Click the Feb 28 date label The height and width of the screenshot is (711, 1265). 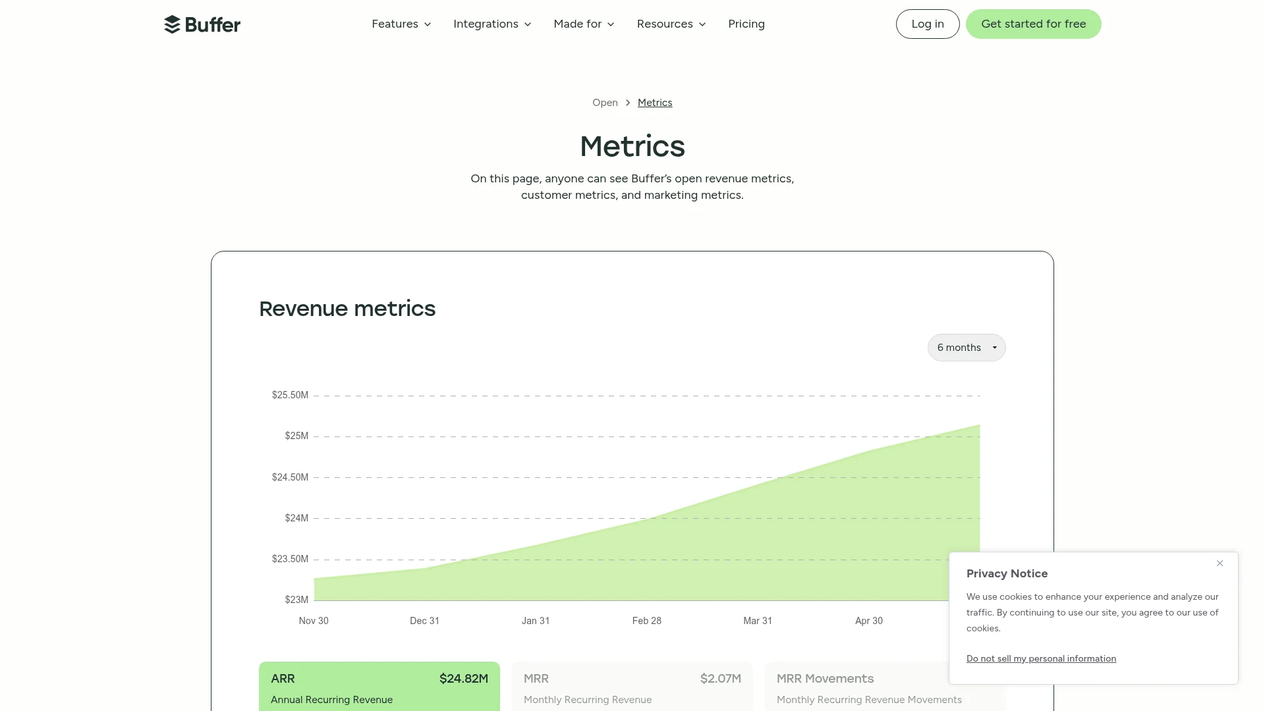(647, 621)
